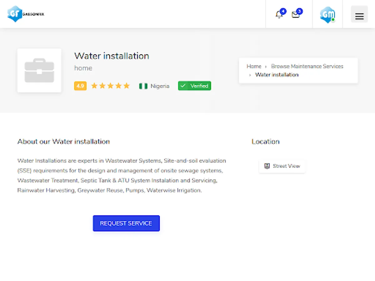Open the messages envelope icon
Screen dimensions: 375x281
(296, 14)
